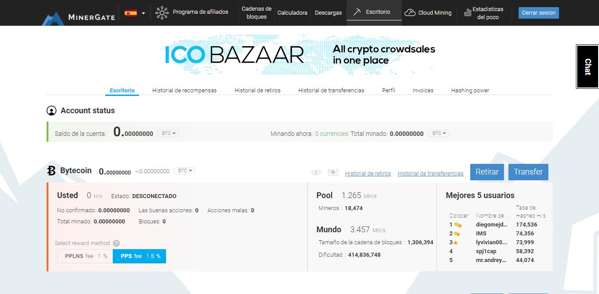The width and height of the screenshot is (599, 294).
Task: Expand the language selector arrow
Action: tap(143, 13)
